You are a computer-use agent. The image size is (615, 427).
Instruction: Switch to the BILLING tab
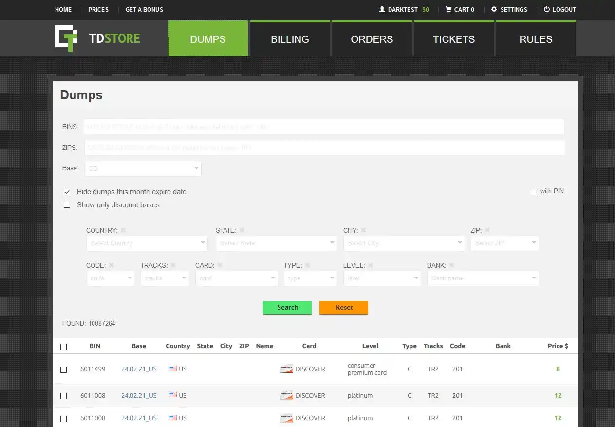[x=290, y=39]
